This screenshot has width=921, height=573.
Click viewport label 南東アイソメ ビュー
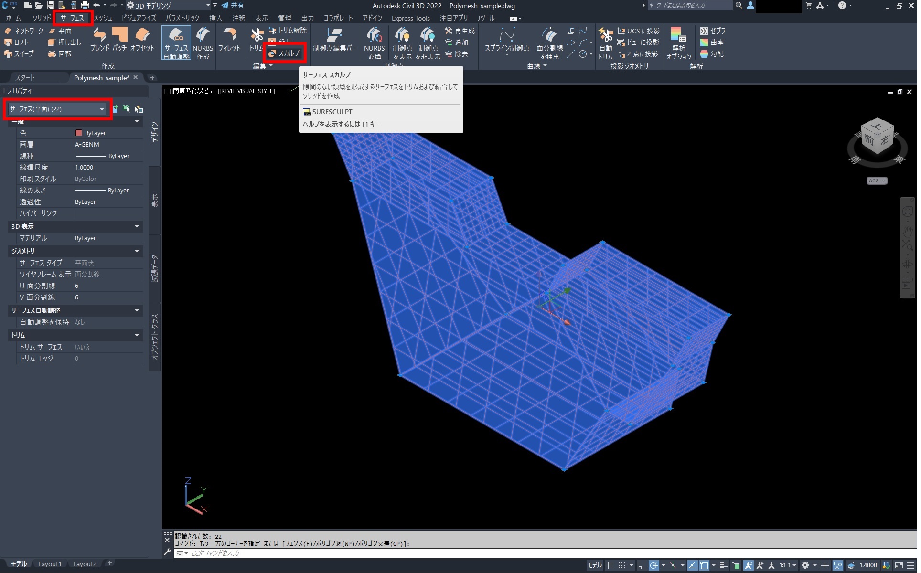196,91
